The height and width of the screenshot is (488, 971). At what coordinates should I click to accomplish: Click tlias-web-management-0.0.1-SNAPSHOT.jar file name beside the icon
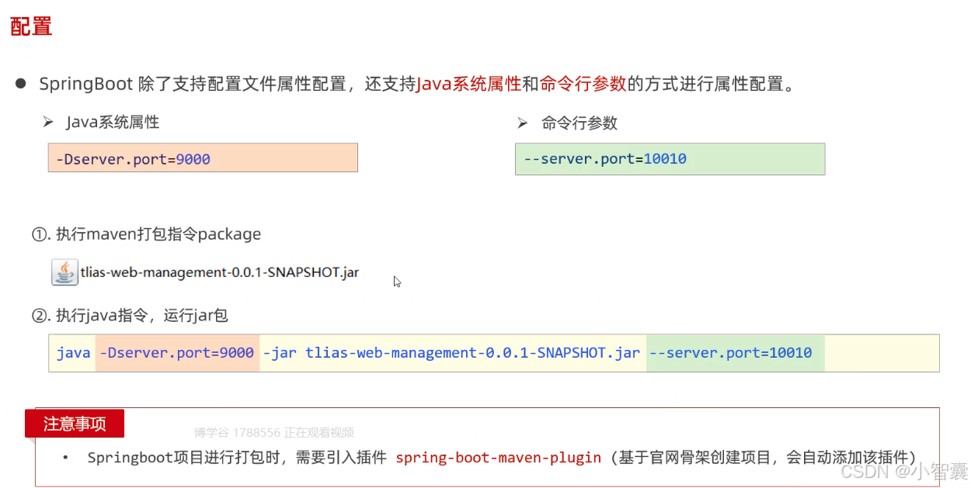click(219, 272)
